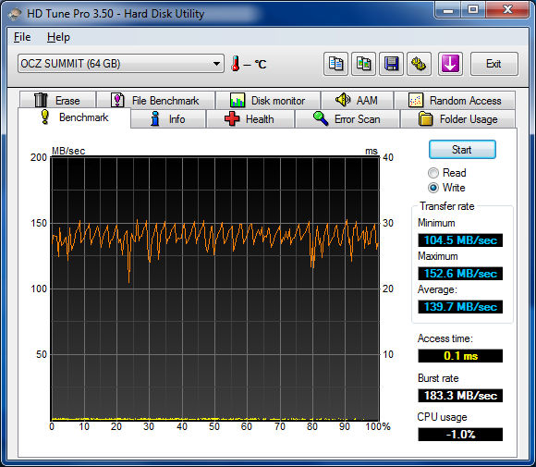This screenshot has height=467, width=536.
Task: Click the copy text to clipboard icon
Action: pyautogui.click(x=335, y=64)
